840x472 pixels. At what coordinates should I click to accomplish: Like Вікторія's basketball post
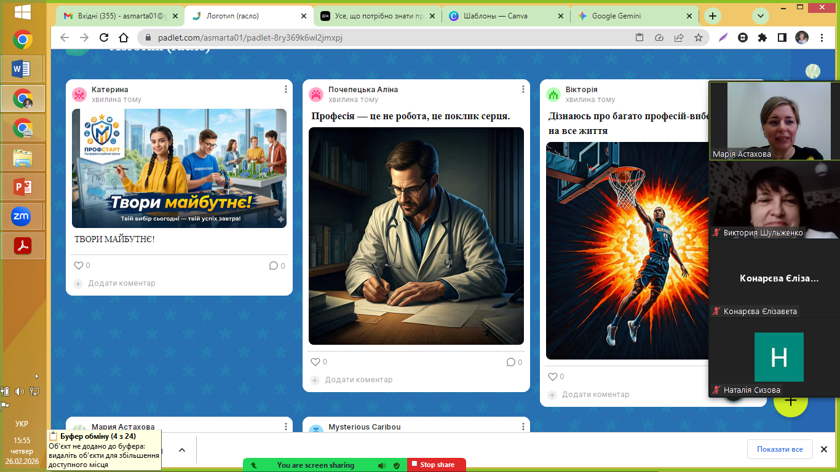coord(552,377)
